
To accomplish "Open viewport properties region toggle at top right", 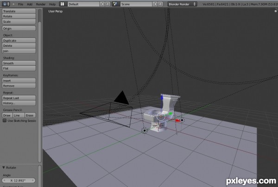I will (276, 11).
